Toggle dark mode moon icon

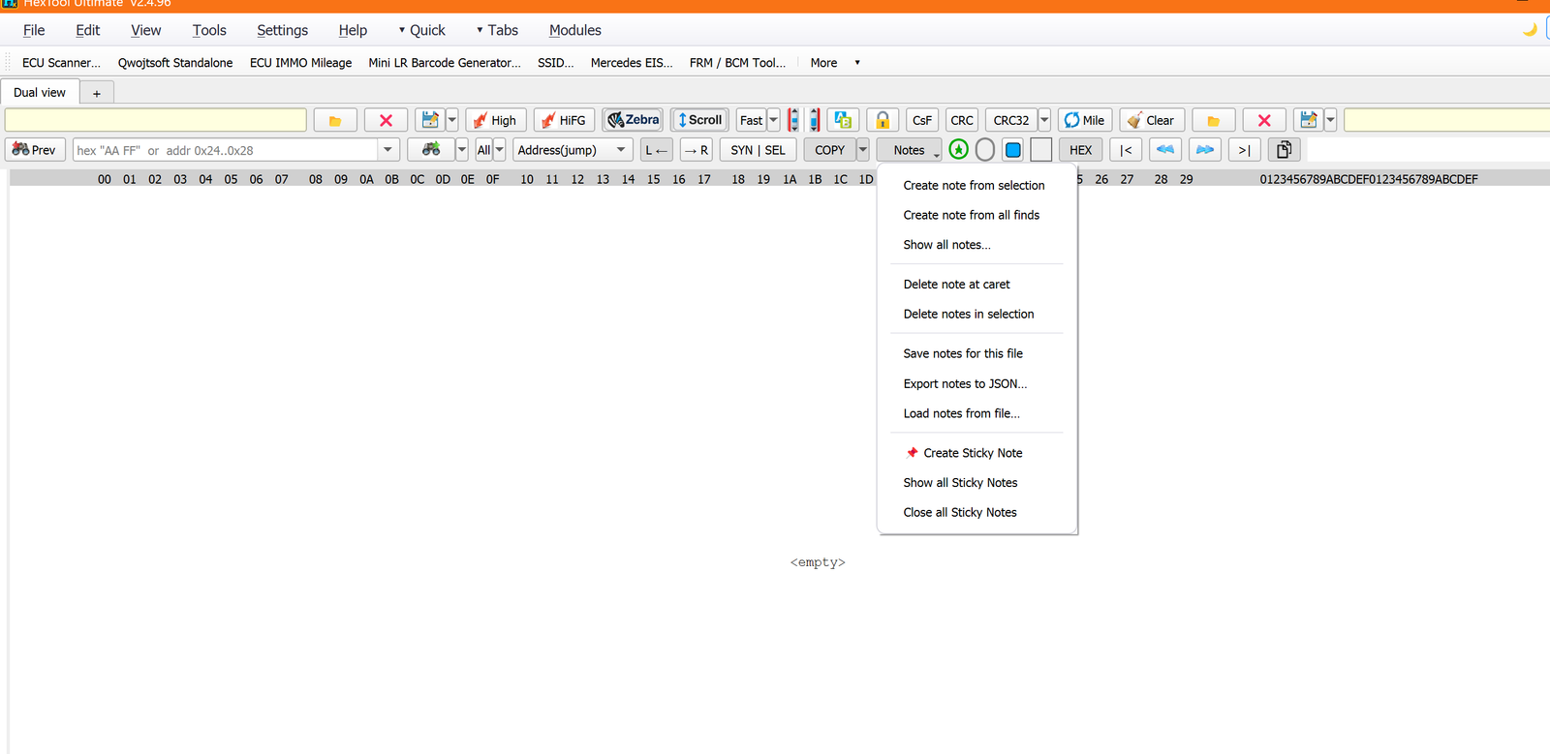pyautogui.click(x=1531, y=30)
